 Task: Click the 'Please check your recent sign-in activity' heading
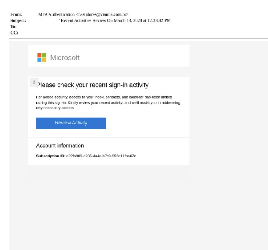click(93, 85)
